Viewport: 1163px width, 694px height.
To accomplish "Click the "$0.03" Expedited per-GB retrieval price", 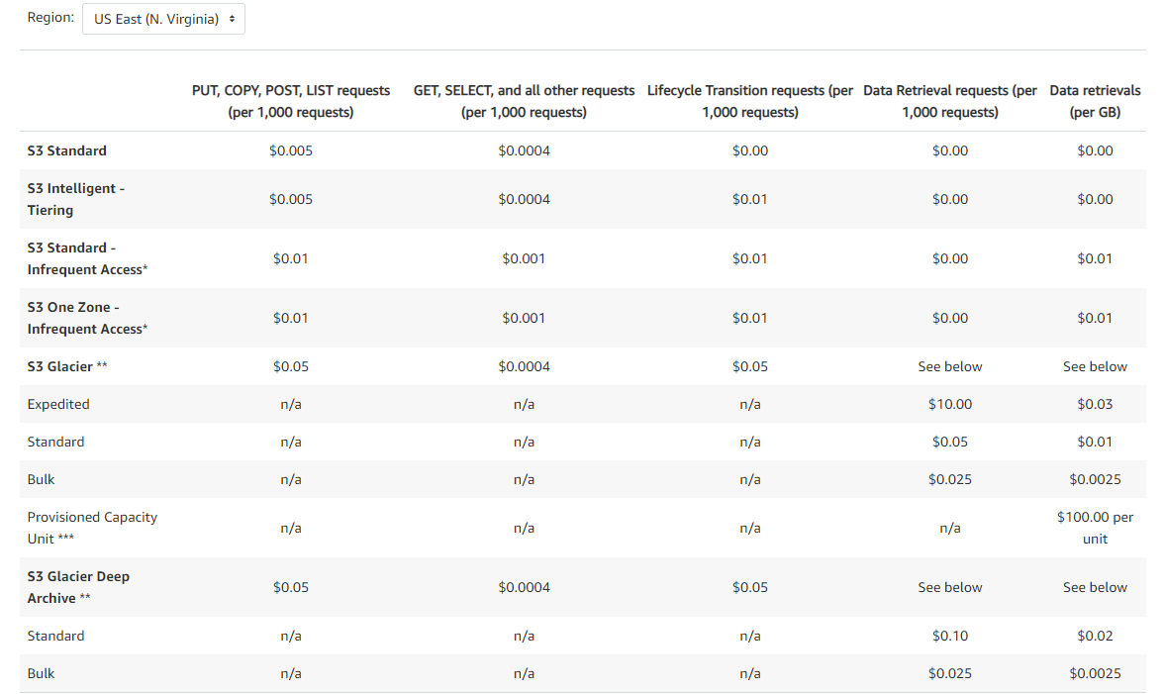I will coord(1095,404).
